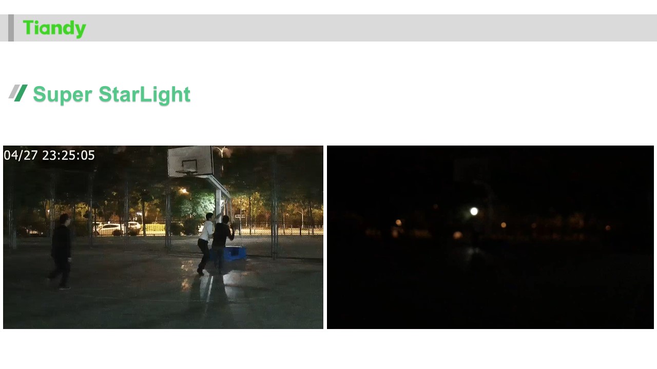This screenshot has width=657, height=369.
Task: Click the person walking in dark clothing
Action: tap(61, 252)
